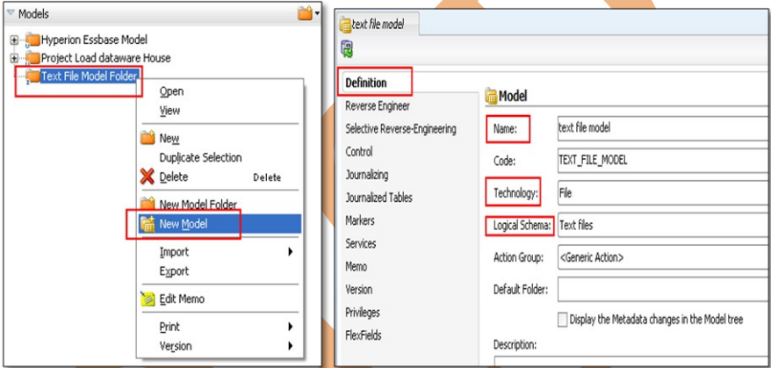Click the folder icon beside New
The height and width of the screenshot is (368, 771).
148,138
